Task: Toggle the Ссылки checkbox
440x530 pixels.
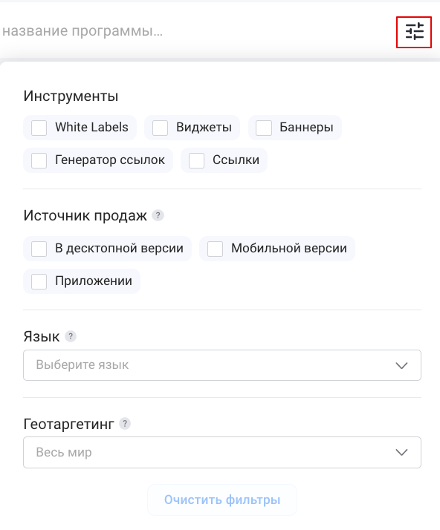Action: point(196,160)
